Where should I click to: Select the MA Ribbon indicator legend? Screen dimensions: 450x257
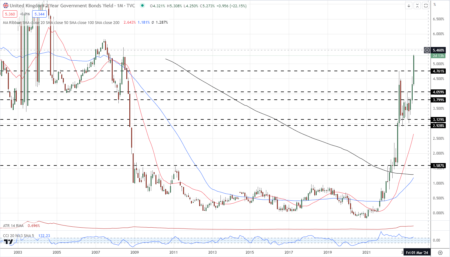pyautogui.click(x=61, y=22)
